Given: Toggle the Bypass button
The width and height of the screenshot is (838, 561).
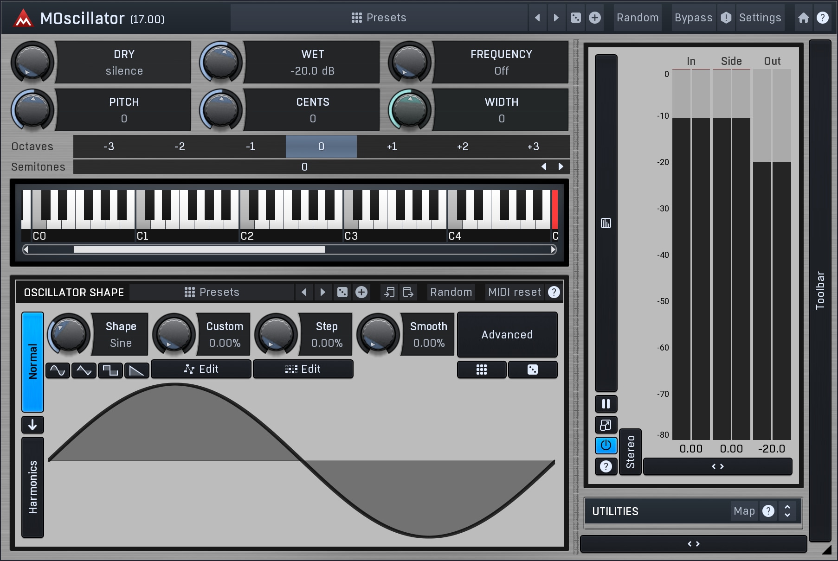Looking at the screenshot, I should 693,18.
